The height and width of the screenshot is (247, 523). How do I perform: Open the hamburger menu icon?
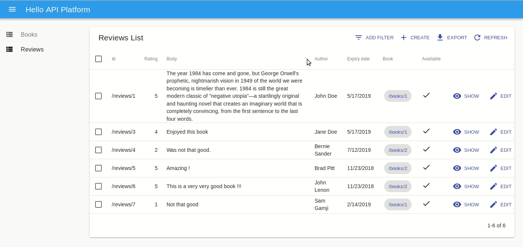coord(12,9)
